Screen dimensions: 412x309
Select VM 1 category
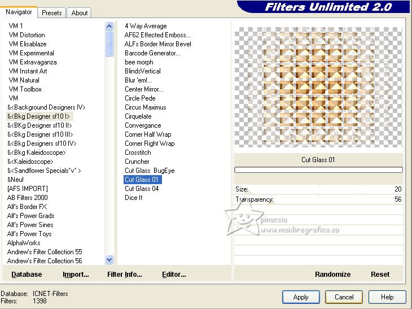tap(16, 26)
